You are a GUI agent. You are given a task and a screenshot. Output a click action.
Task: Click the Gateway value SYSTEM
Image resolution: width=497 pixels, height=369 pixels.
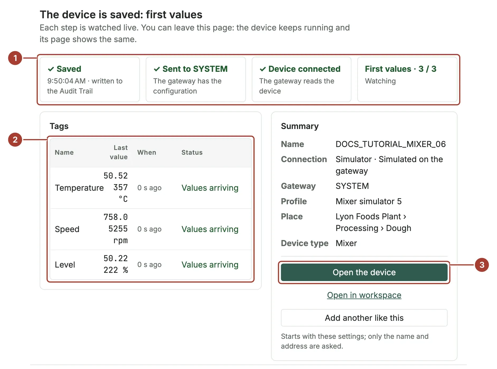(x=352, y=186)
